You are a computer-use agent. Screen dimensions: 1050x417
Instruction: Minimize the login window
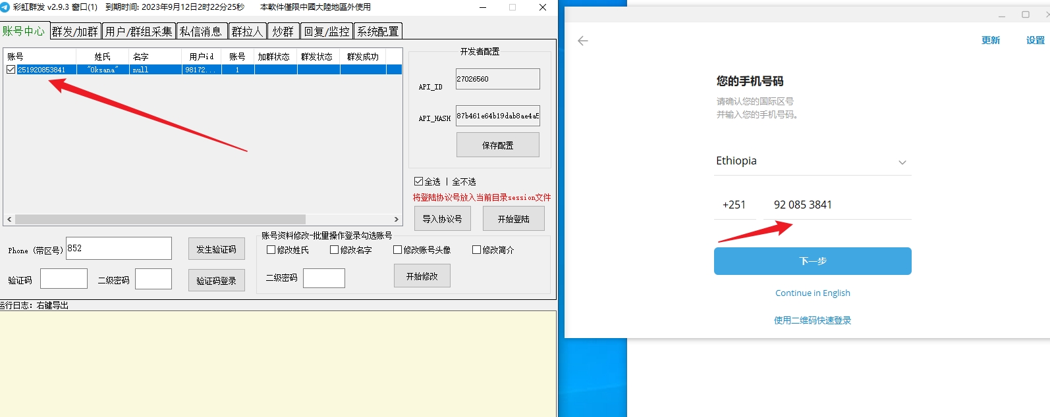pyautogui.click(x=1001, y=14)
